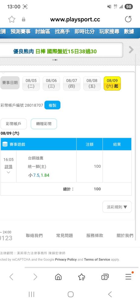Bookmark page with star icon
The width and height of the screenshot is (140, 303).
12,19
